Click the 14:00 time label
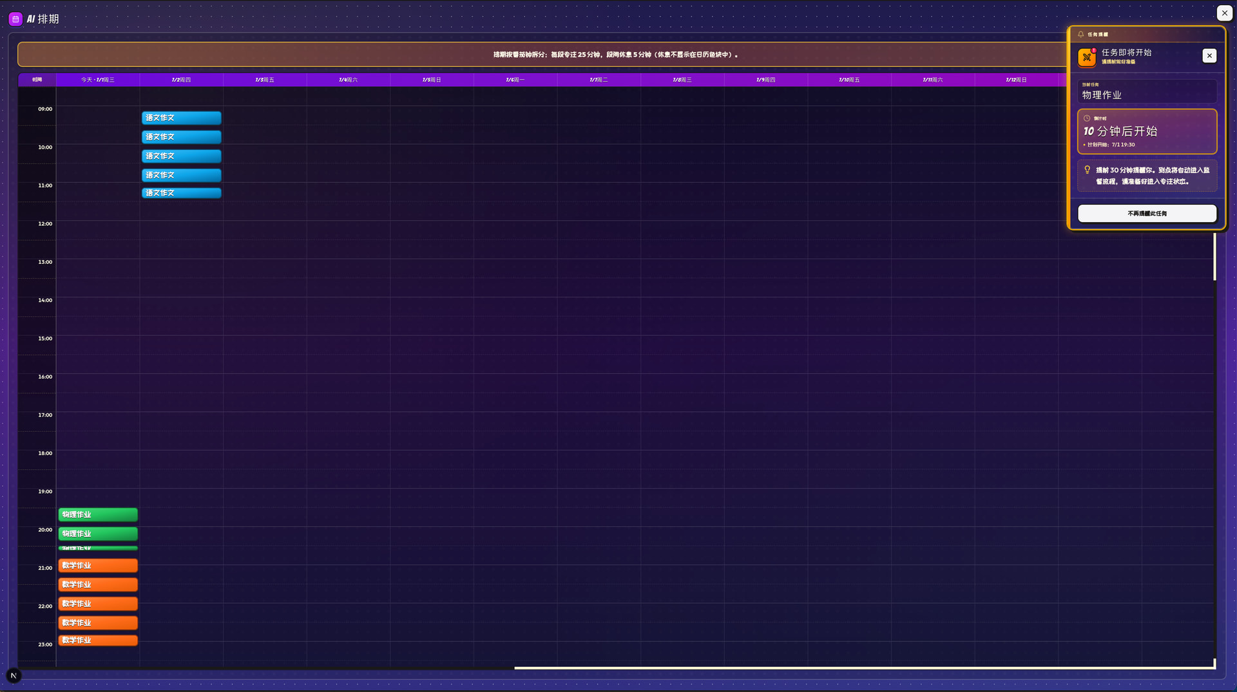Screen dimensions: 1237x692 [x=45, y=301]
